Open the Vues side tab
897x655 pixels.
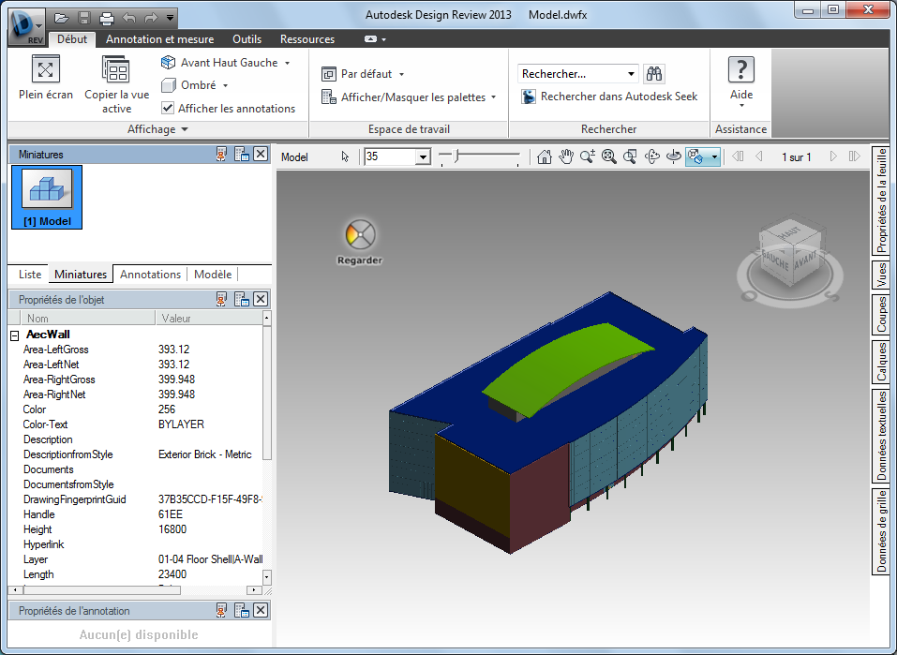pos(881,275)
